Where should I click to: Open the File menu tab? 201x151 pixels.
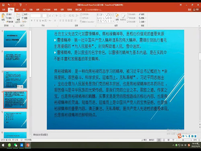point(4,10)
